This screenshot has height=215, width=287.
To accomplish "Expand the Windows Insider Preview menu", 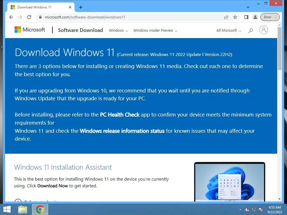I will pos(155,31).
